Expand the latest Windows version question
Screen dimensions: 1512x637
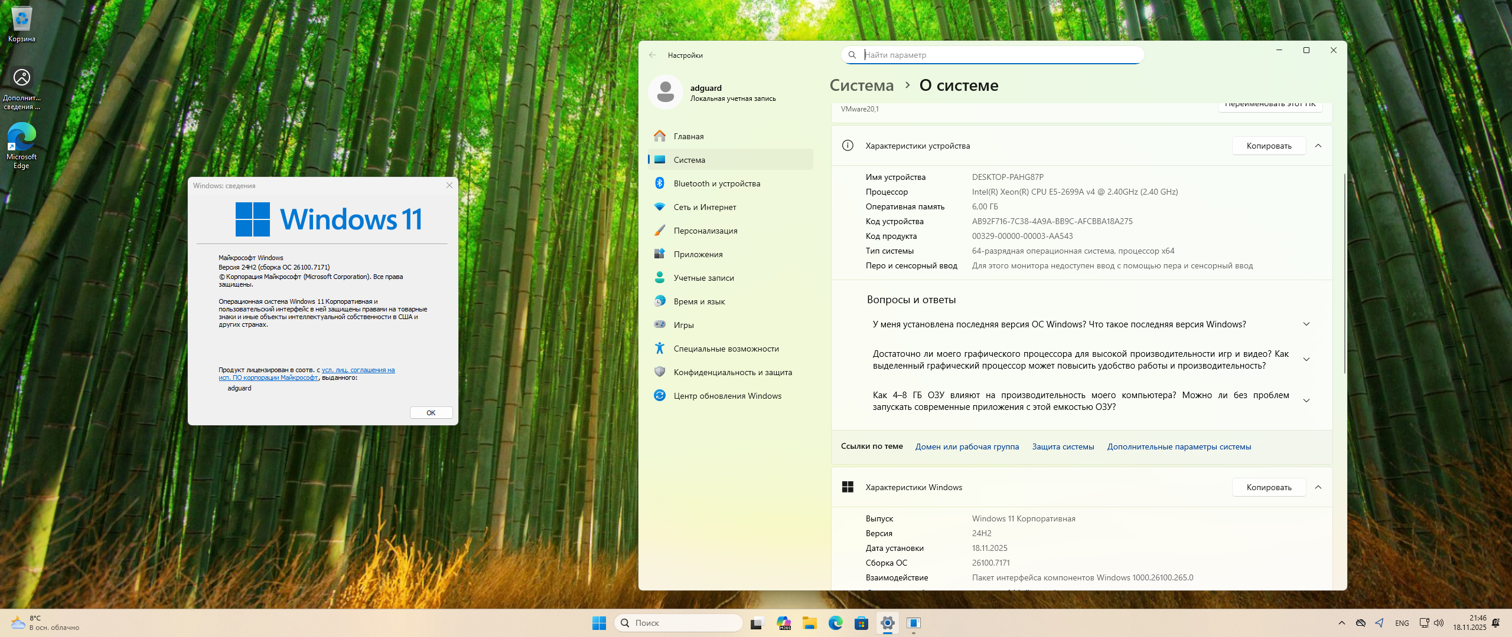click(x=1306, y=324)
